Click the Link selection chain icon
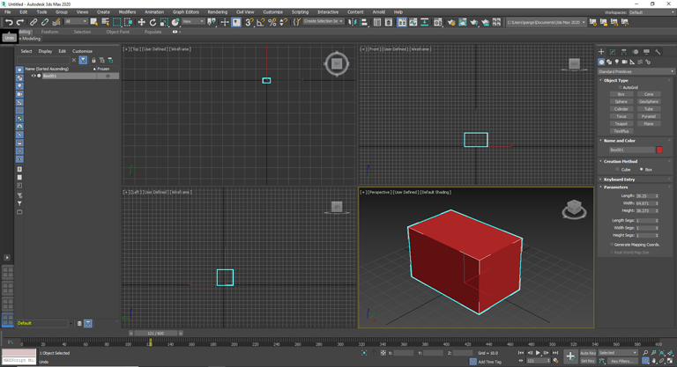 (33, 22)
